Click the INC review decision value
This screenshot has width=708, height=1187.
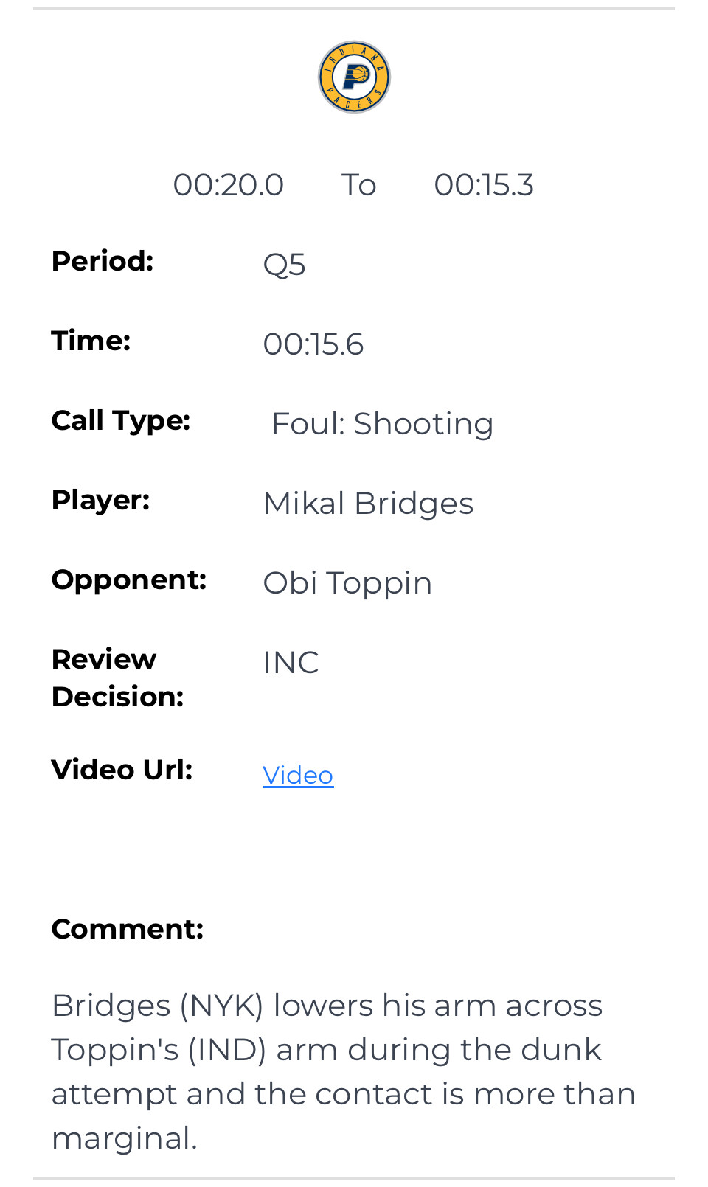point(291,662)
